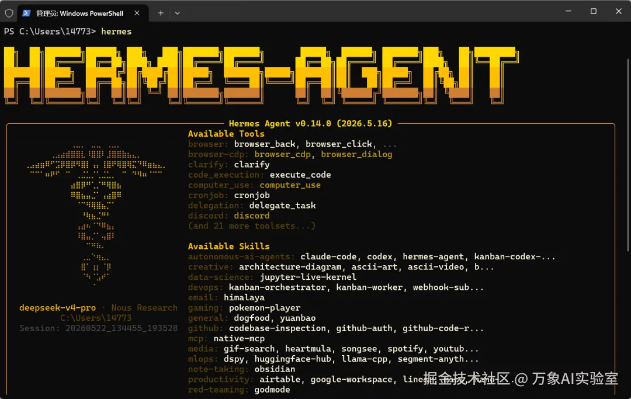This screenshot has height=399, width=631.
Task: Click the terminal vertical scrollbar
Action: (627, 155)
